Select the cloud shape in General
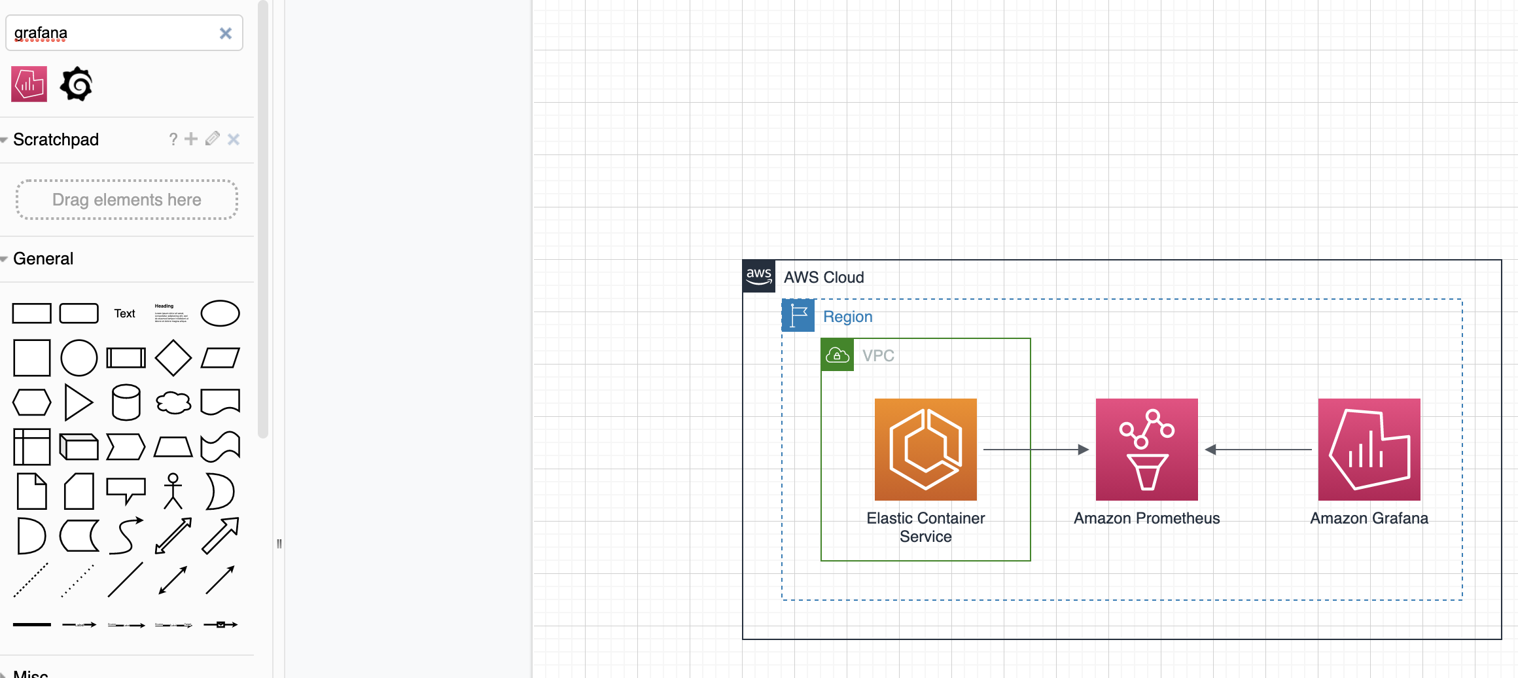Viewport: 1518px width, 678px height. [173, 402]
